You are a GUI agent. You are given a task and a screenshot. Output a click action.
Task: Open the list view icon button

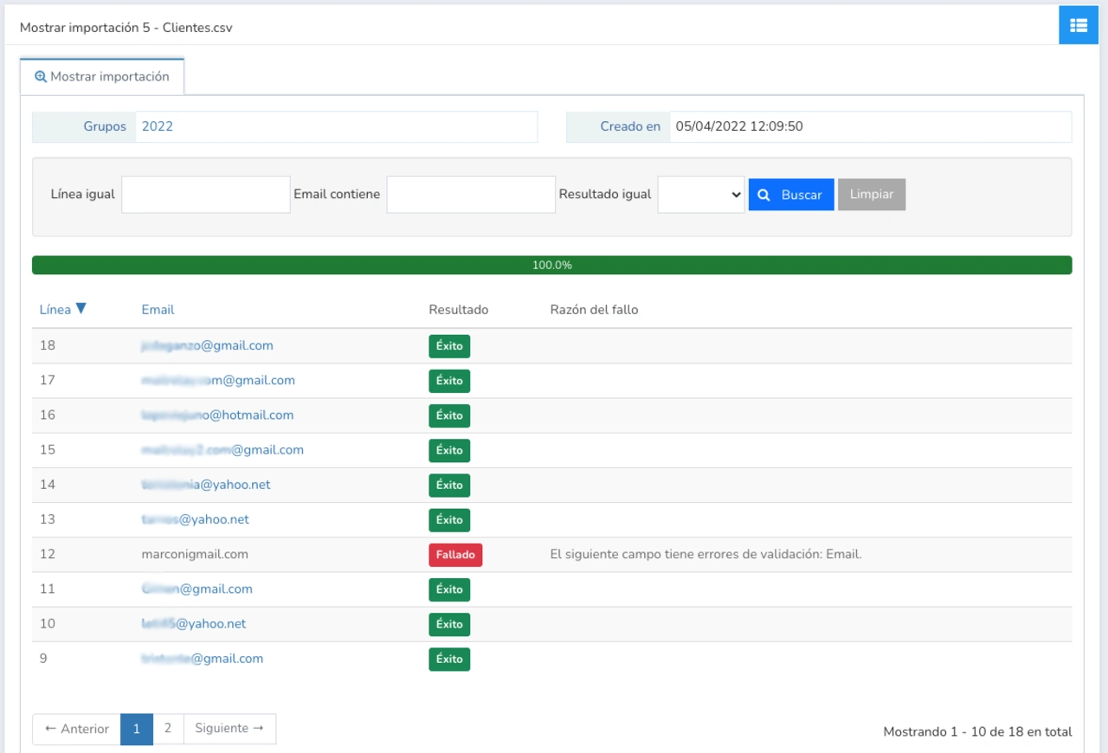1079,25
